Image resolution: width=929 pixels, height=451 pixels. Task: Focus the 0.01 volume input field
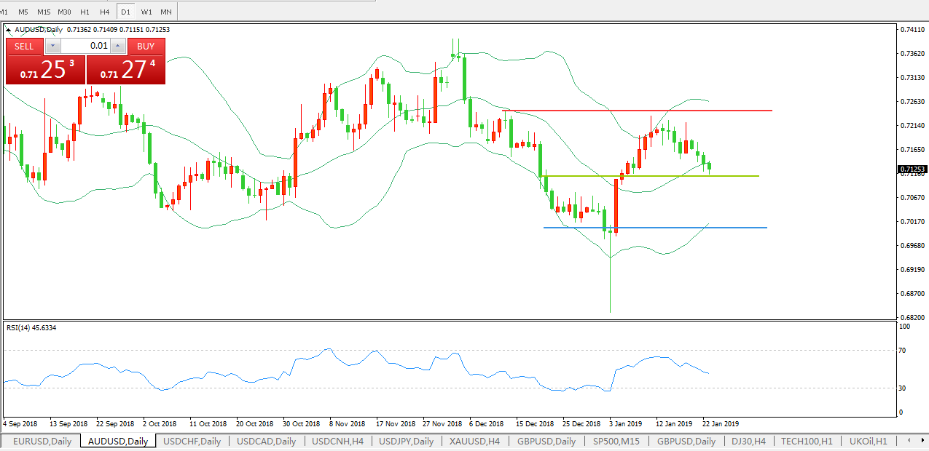[85, 46]
